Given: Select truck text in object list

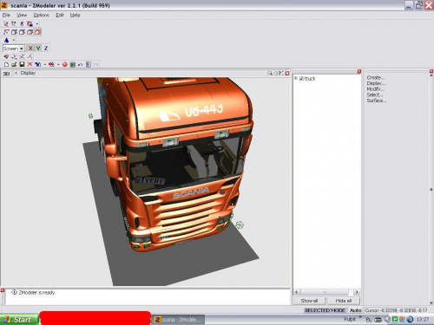Looking at the screenshot, I should (x=310, y=79).
